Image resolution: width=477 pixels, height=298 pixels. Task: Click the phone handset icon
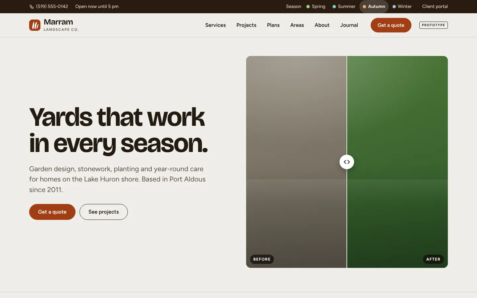[x=31, y=7]
